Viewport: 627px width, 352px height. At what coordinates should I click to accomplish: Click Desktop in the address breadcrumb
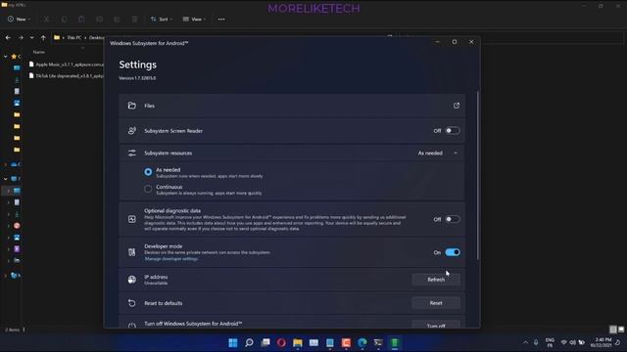pyautogui.click(x=96, y=37)
